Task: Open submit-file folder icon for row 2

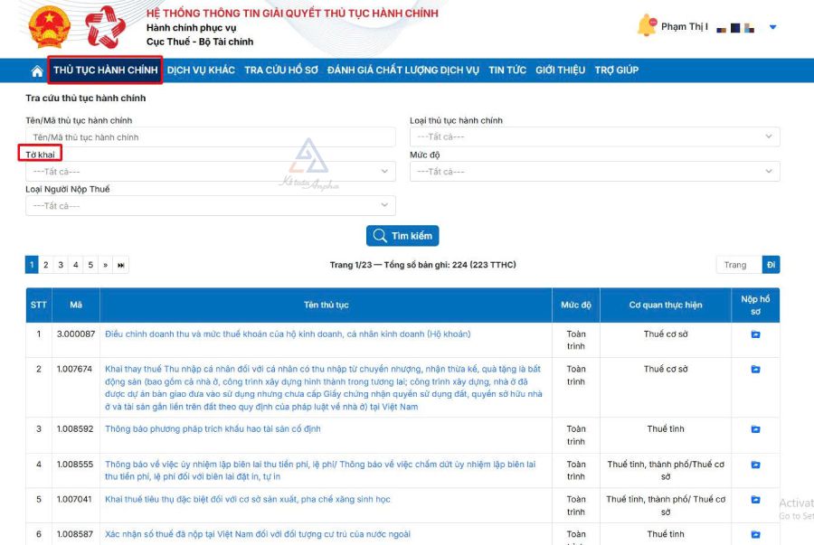Action: 755,369
